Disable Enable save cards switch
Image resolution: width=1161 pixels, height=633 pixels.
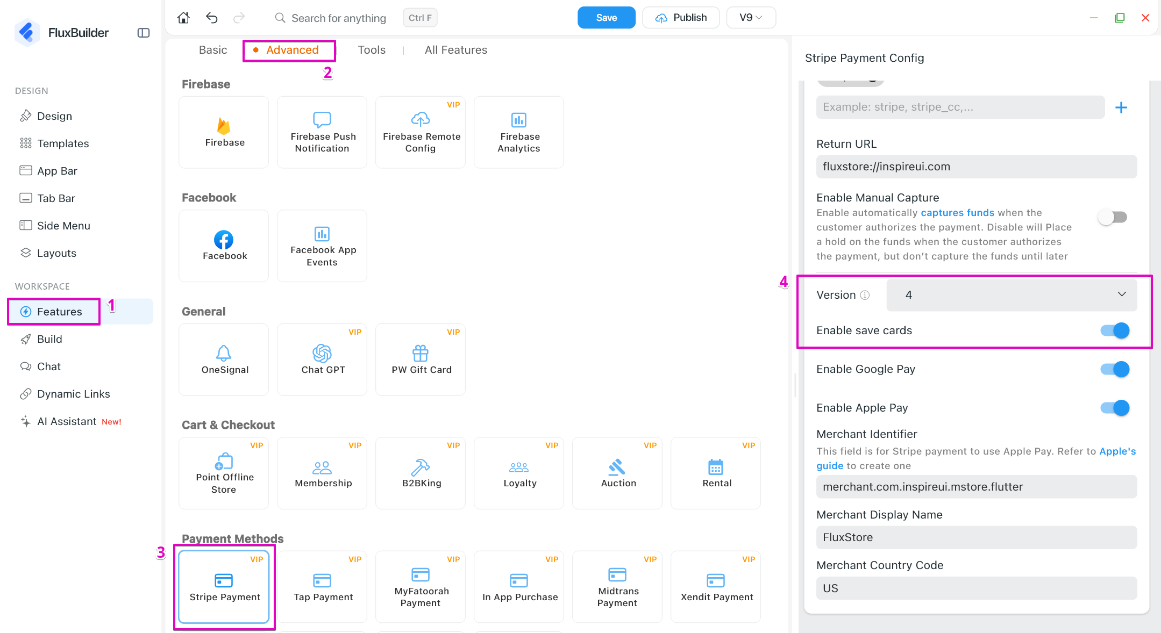[1115, 330]
